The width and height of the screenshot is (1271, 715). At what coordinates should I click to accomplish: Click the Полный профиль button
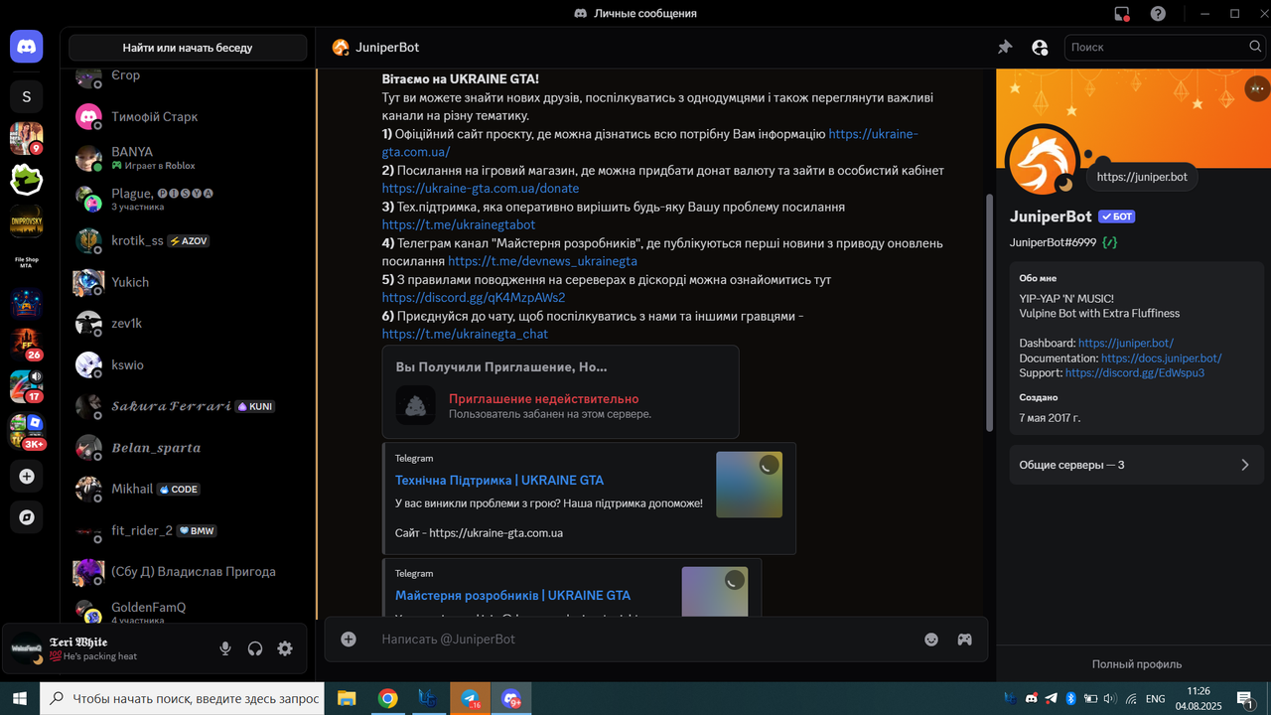pos(1136,664)
